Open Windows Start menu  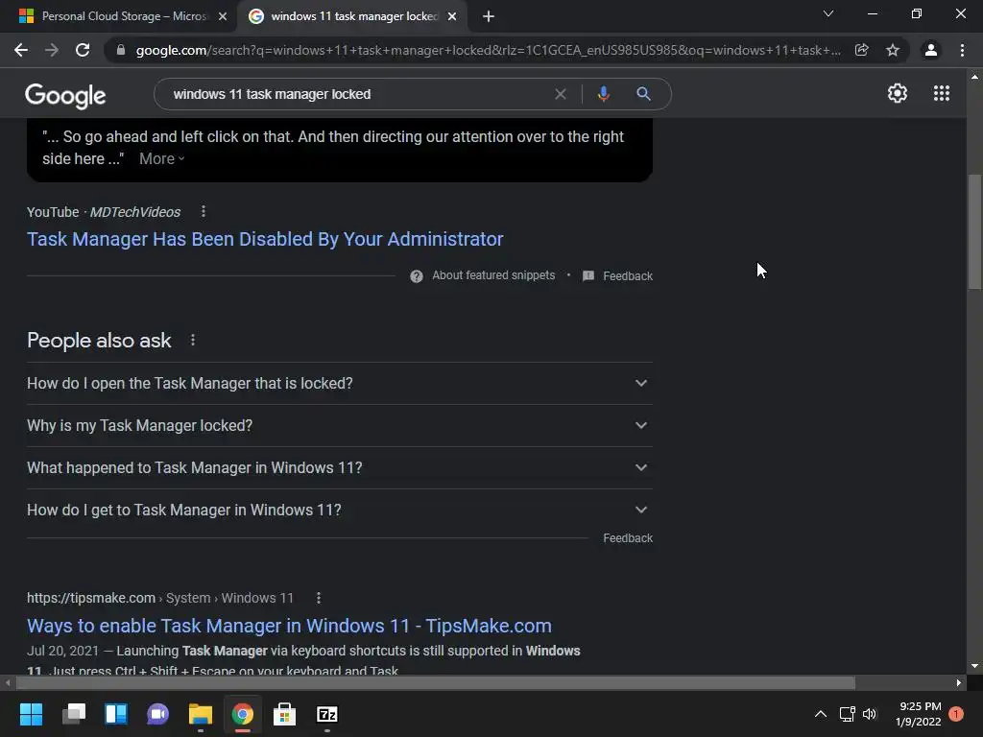(31, 714)
